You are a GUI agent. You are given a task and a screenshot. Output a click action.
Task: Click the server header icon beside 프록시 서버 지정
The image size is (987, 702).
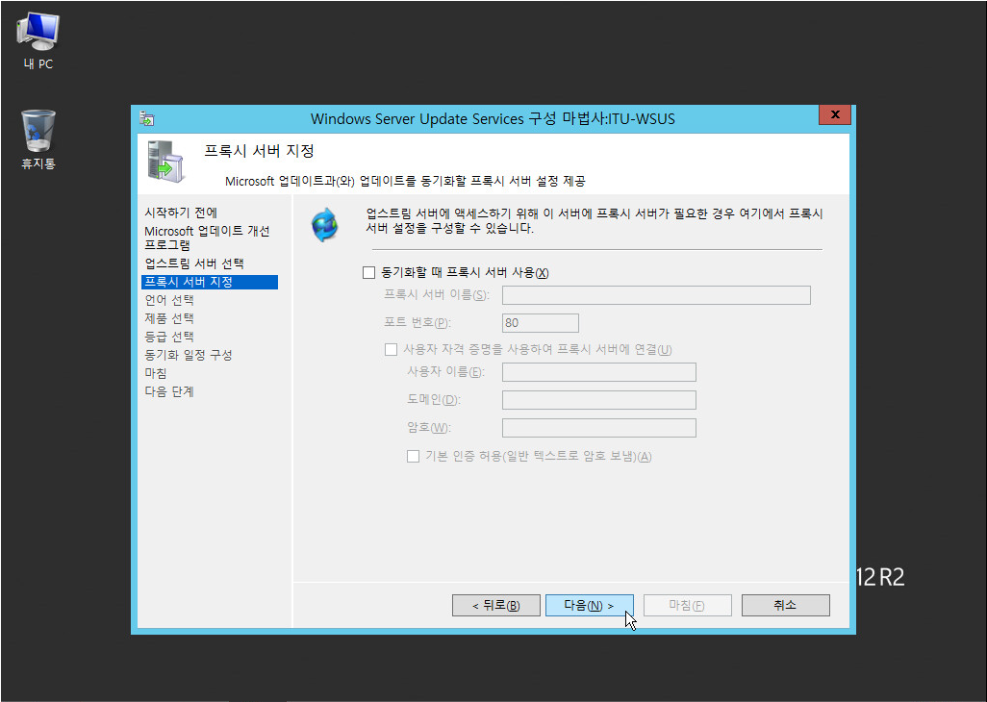pos(164,160)
